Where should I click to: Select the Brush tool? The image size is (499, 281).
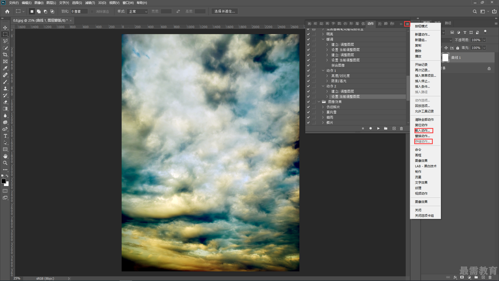(x=5, y=82)
